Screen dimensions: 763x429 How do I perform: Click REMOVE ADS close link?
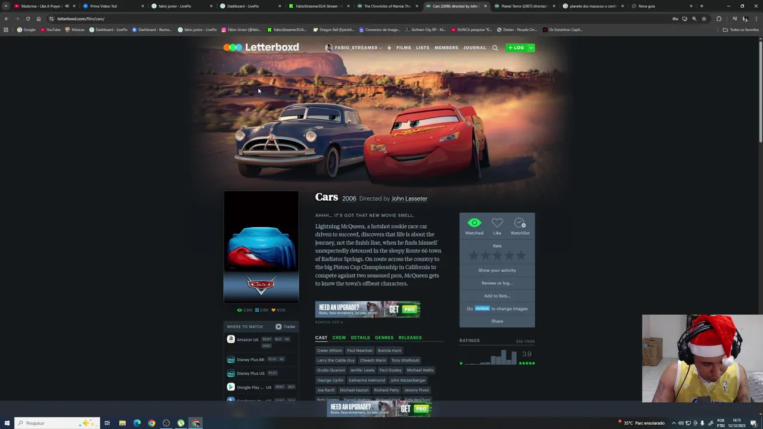point(329,322)
